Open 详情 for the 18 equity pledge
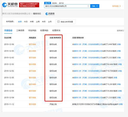The height and width of the screenshot is (117, 128). point(115,78)
